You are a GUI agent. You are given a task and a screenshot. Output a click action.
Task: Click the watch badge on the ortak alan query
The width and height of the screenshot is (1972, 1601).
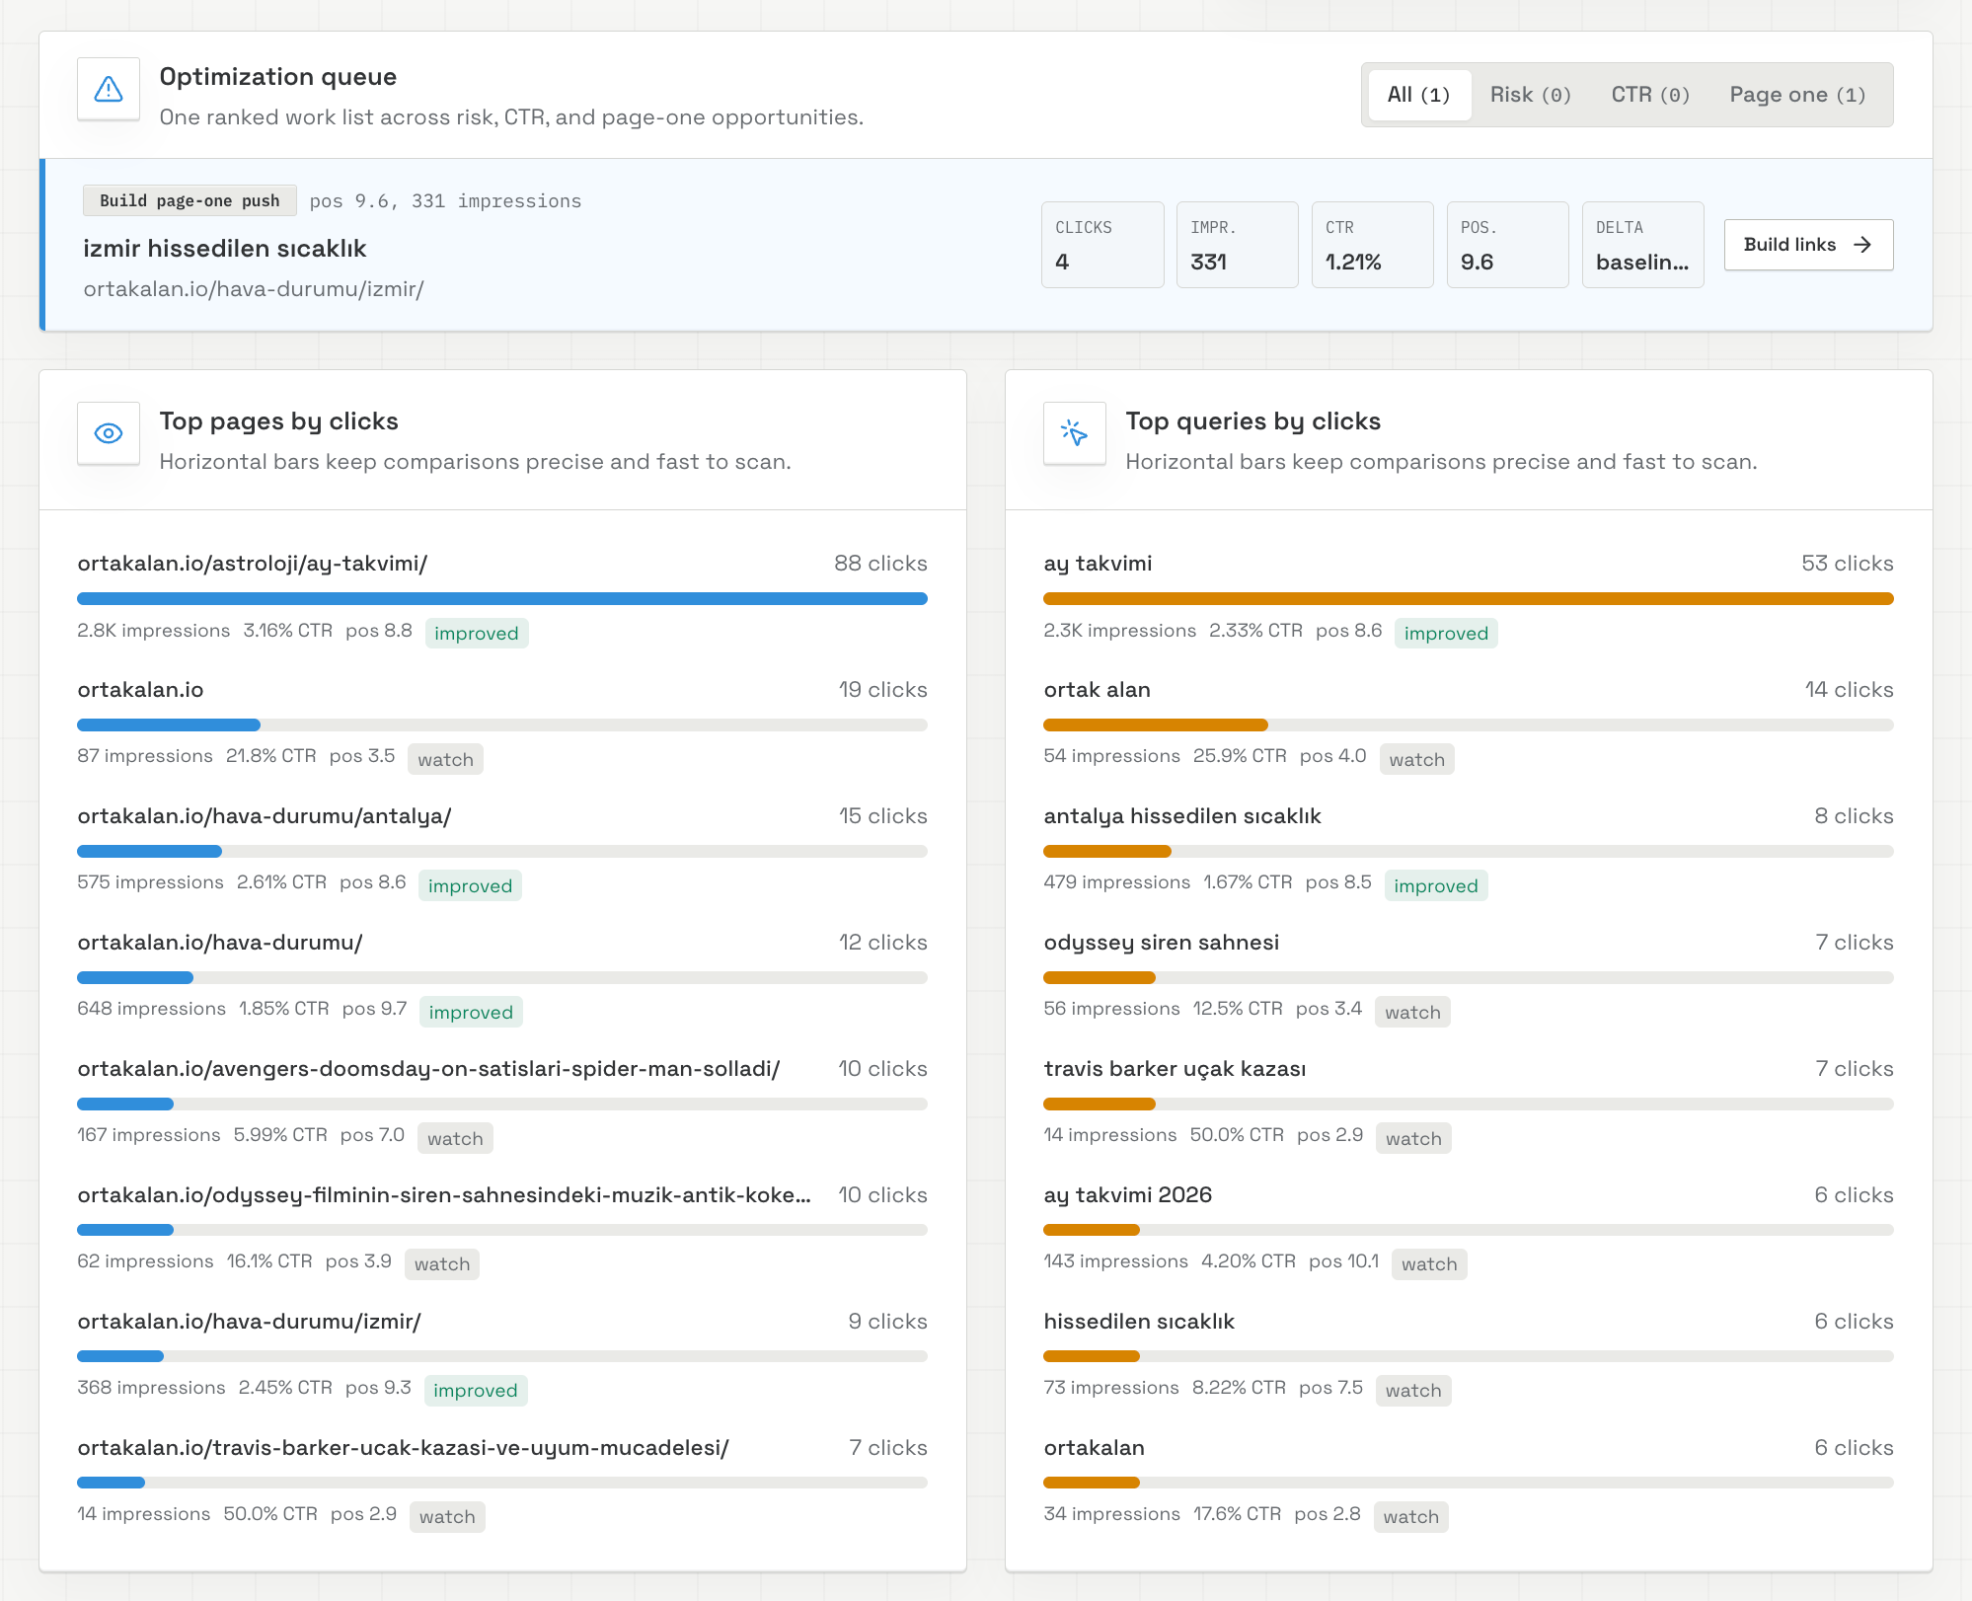pos(1416,759)
